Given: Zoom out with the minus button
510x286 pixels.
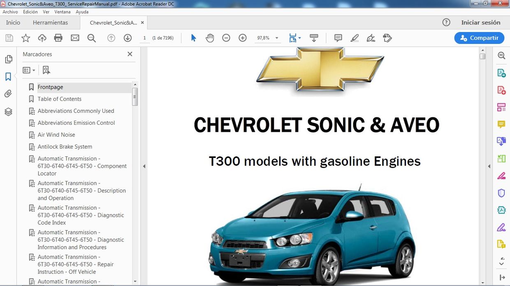Looking at the screenshot, I should pyautogui.click(x=226, y=38).
